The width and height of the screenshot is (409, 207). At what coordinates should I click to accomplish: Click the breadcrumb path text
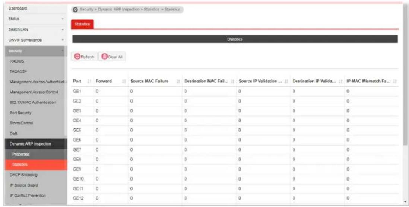tap(130, 9)
